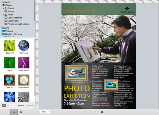This screenshot has width=159, height=115.
Task: Collapse the iPhoto library tree
Action: click(x=1, y=5)
